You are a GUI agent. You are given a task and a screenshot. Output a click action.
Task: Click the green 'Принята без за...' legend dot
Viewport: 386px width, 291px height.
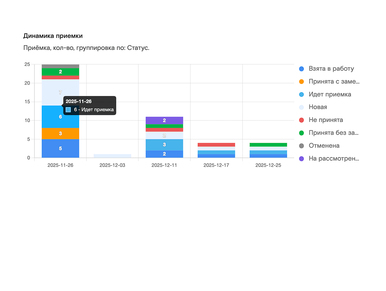click(x=301, y=133)
